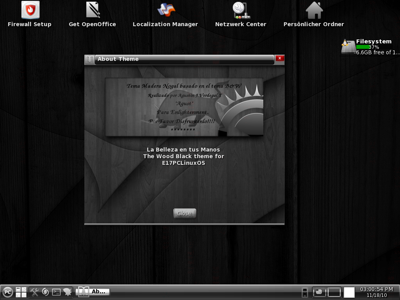Click the taskbar launcher right of terminal
This screenshot has height=300, width=400.
click(x=67, y=292)
